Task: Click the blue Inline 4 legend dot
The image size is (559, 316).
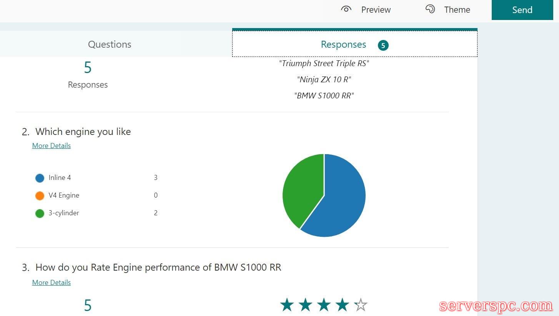Action: point(40,178)
